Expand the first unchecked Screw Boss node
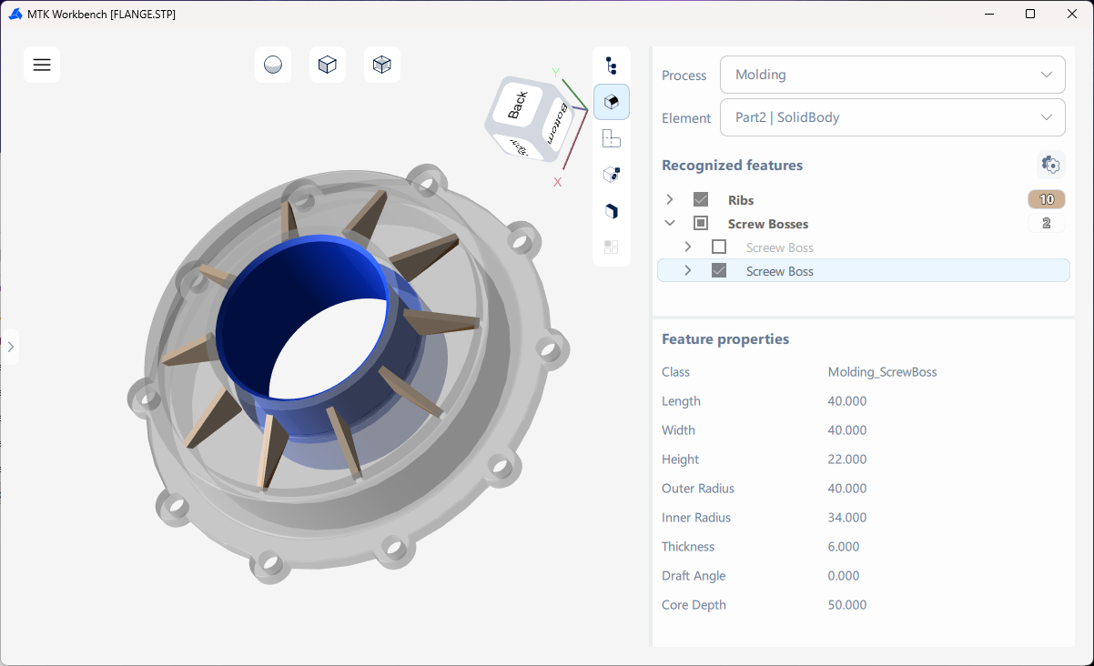The width and height of the screenshot is (1094, 666). point(688,247)
